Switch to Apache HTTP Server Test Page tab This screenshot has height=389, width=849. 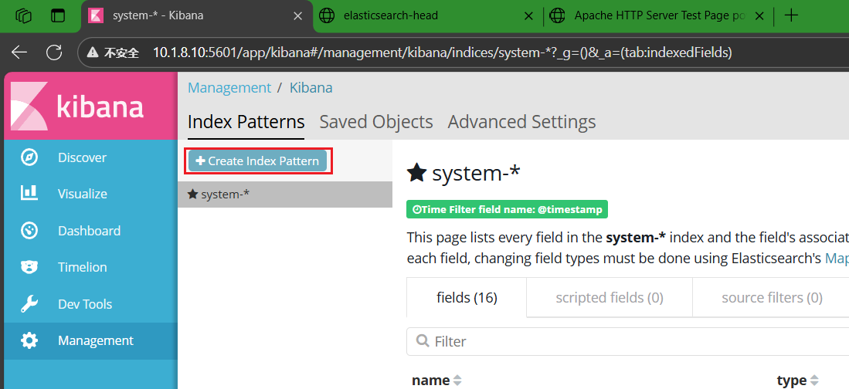pos(658,15)
